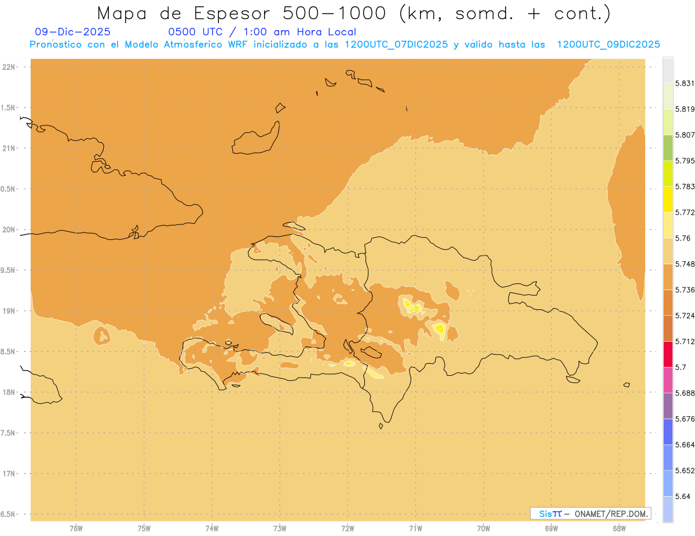Click colorbar value '5.712'
The image size is (695, 536).
click(685, 342)
